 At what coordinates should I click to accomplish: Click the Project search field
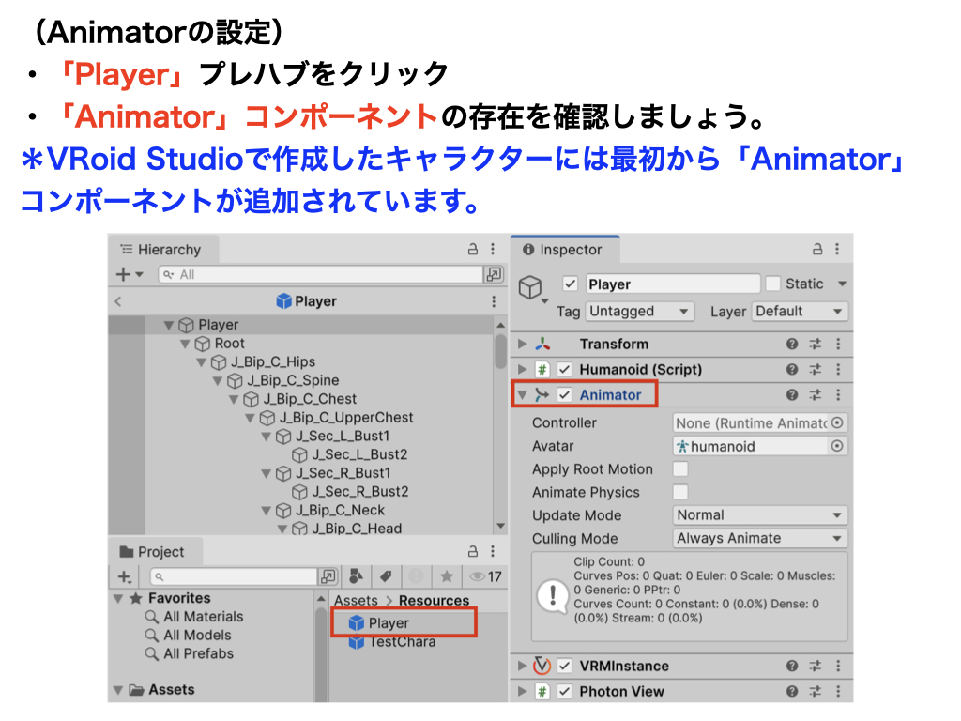[x=235, y=576]
